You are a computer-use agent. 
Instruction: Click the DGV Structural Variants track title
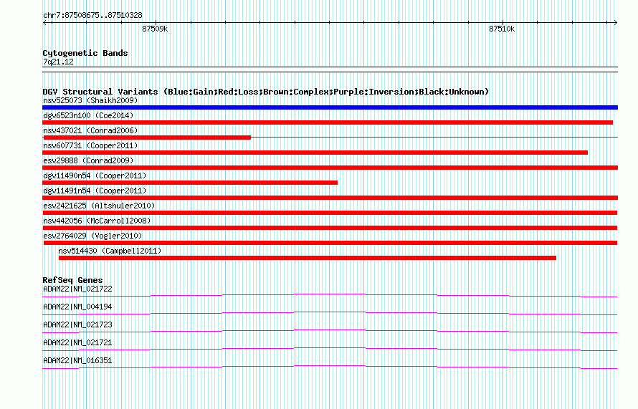[265, 92]
